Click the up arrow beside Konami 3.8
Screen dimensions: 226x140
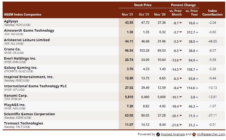coord(197,97)
